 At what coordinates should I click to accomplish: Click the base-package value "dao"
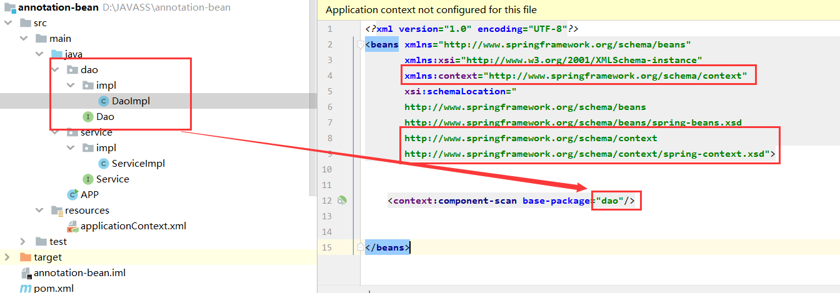click(x=610, y=201)
